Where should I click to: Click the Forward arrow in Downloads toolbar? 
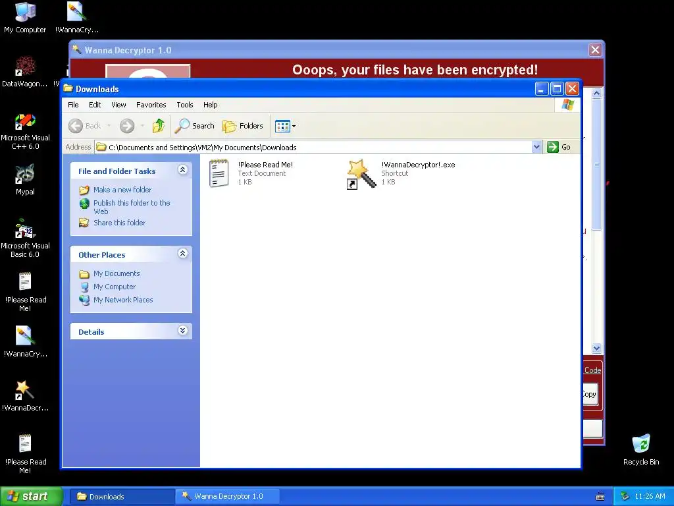pos(127,126)
